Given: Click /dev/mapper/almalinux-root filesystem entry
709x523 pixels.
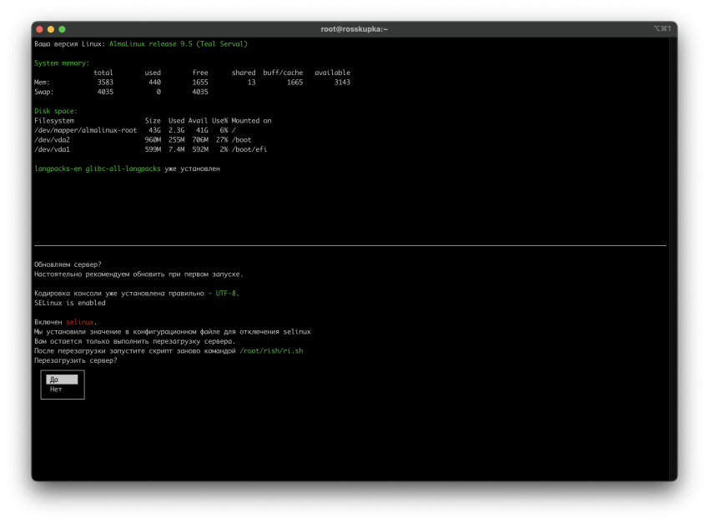Looking at the screenshot, I should [x=85, y=130].
